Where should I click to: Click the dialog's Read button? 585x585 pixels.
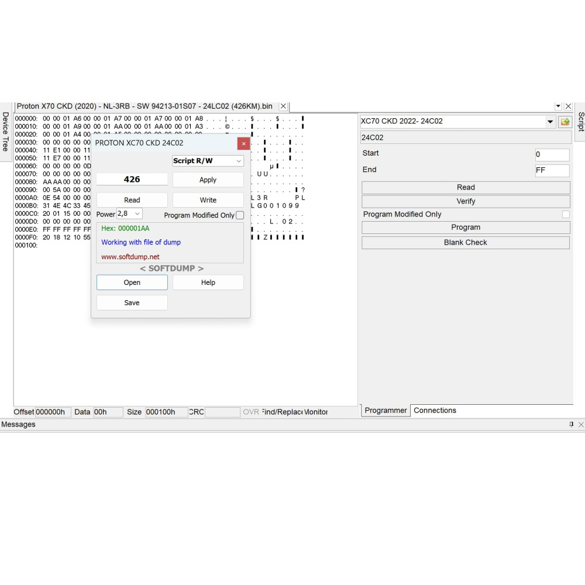[x=132, y=200]
